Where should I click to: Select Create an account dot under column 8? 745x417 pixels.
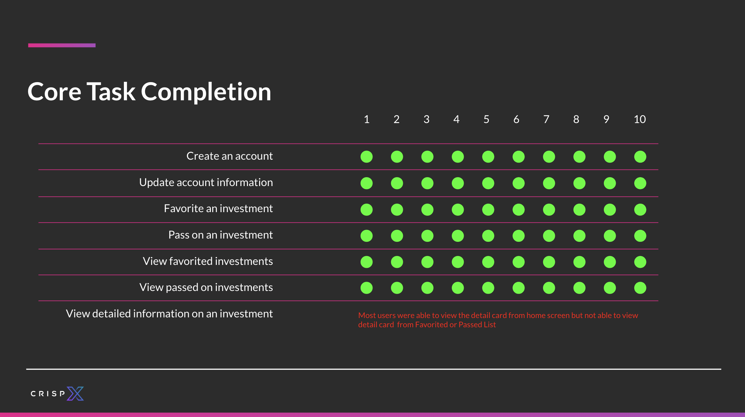click(579, 157)
